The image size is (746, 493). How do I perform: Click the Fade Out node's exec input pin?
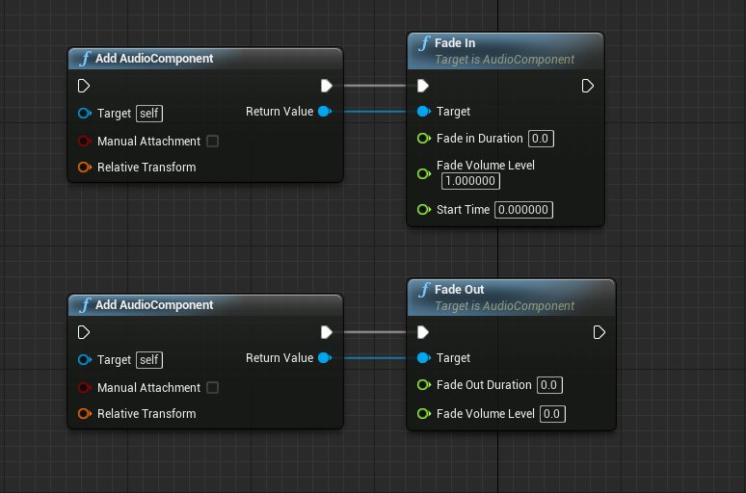(x=423, y=333)
